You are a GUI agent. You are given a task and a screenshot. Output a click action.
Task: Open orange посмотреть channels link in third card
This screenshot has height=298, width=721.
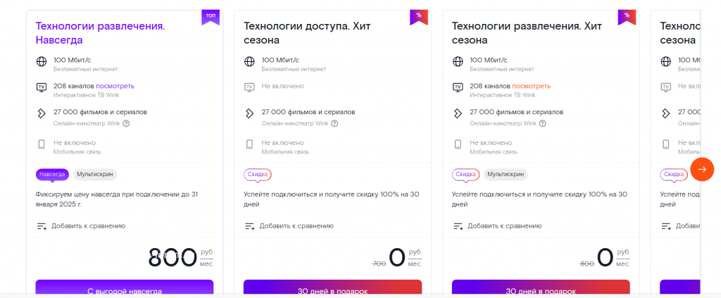pos(532,86)
